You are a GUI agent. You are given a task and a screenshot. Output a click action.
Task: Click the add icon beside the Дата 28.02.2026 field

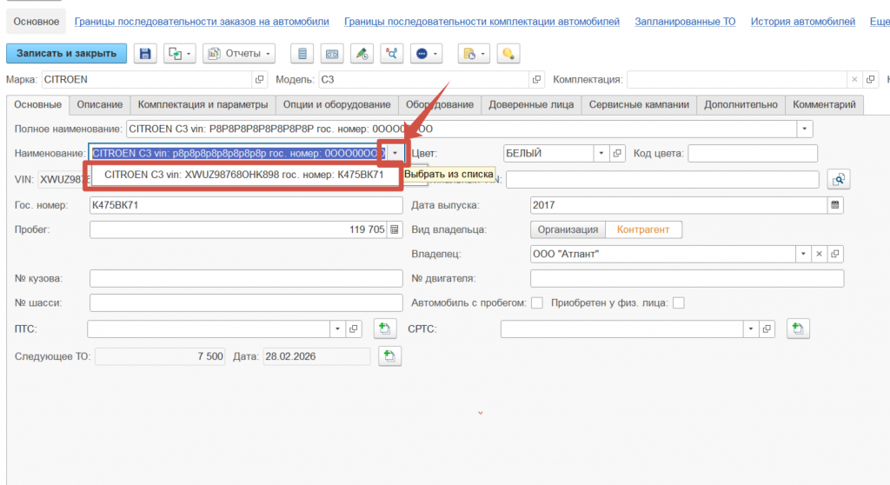[x=390, y=357]
